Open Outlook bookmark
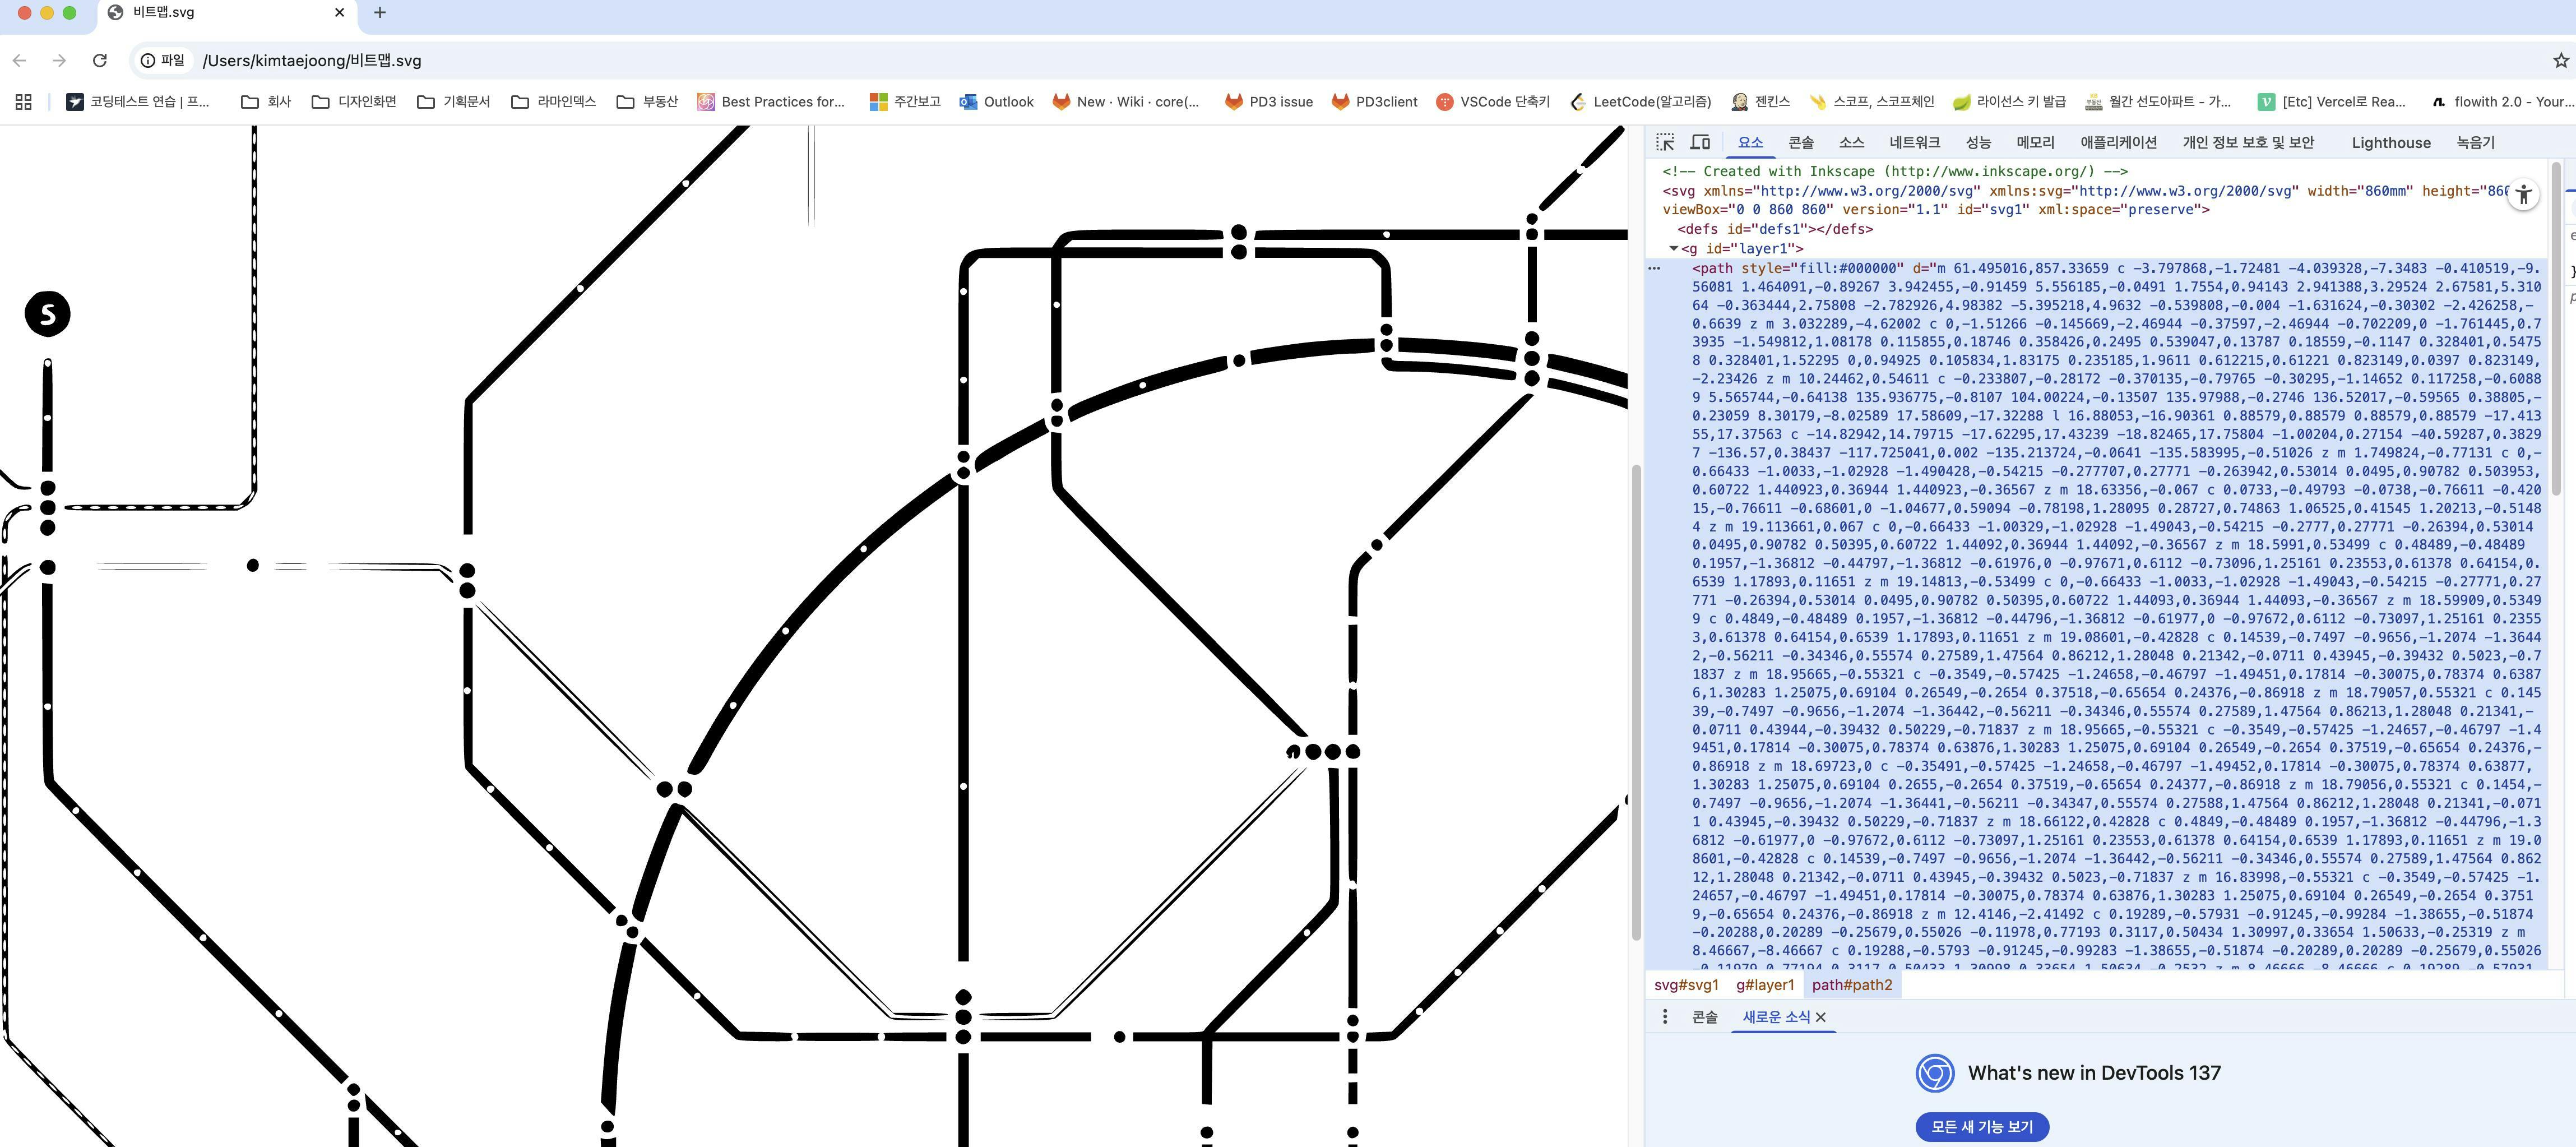The width and height of the screenshot is (2576, 1147). (x=996, y=102)
